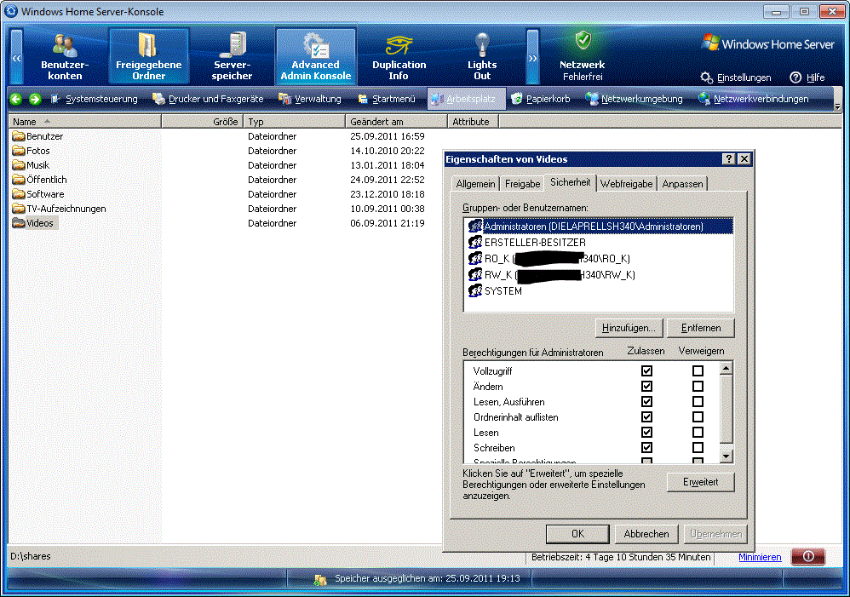Select the TV-Aufzeichnungen folder icon
The height and width of the screenshot is (597, 850).
coord(19,208)
